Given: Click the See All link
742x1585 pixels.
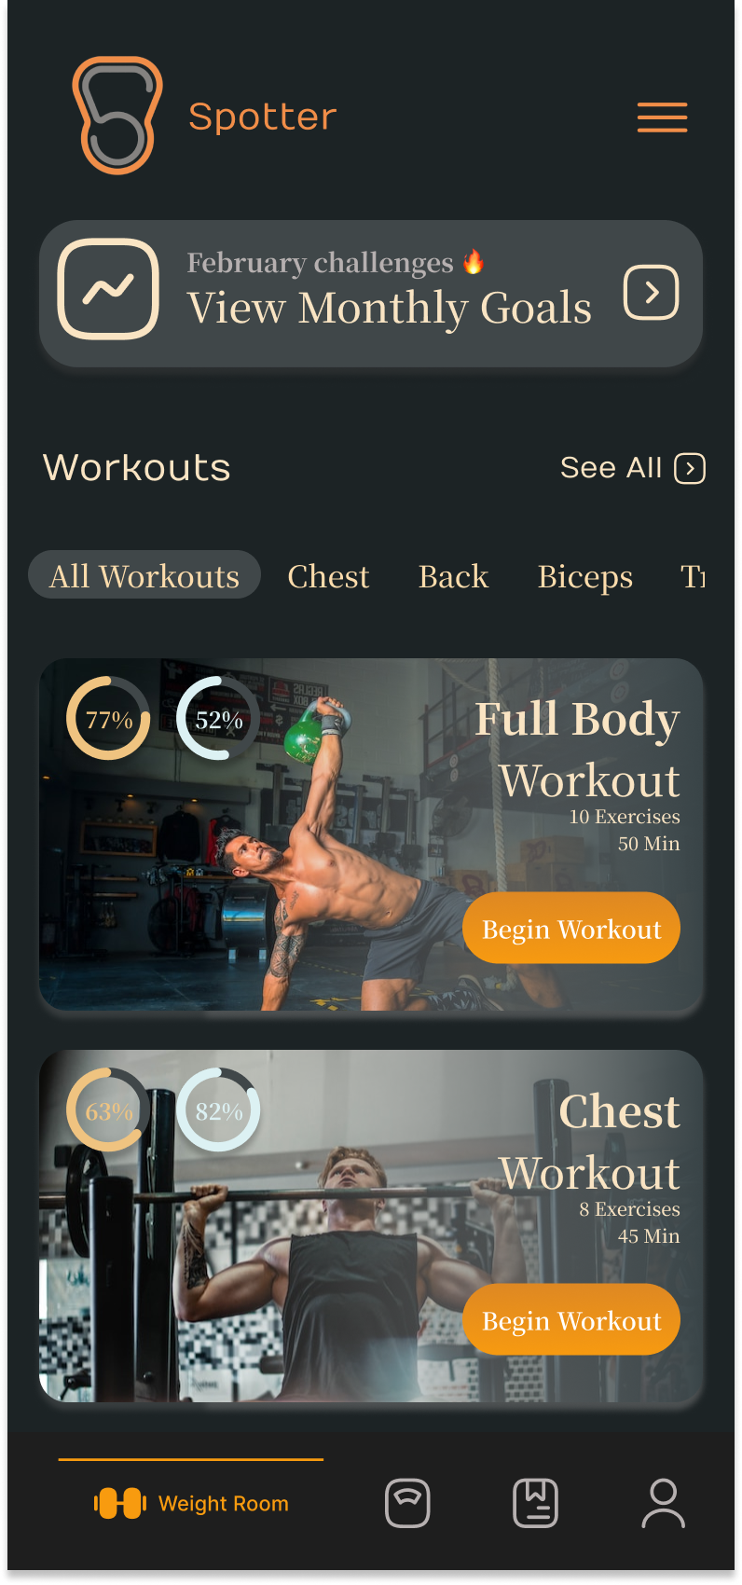Looking at the screenshot, I should [x=611, y=468].
